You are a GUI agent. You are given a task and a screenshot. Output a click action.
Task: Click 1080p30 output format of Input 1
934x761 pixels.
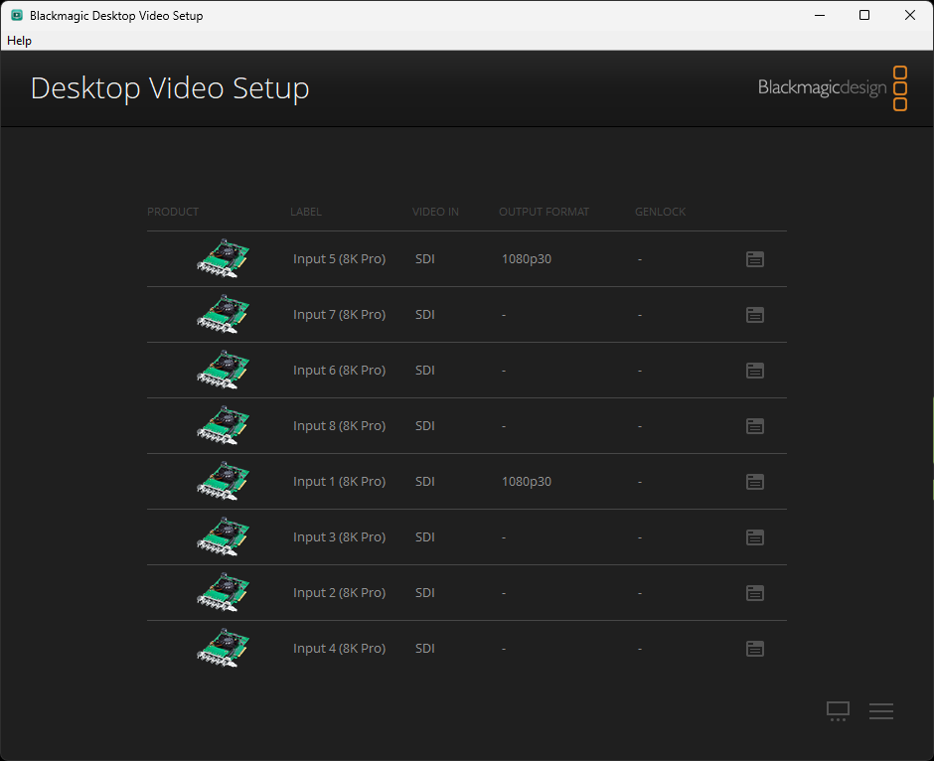tap(527, 482)
